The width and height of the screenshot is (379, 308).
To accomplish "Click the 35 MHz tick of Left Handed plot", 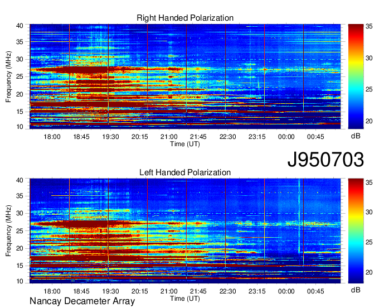I will (20, 196).
